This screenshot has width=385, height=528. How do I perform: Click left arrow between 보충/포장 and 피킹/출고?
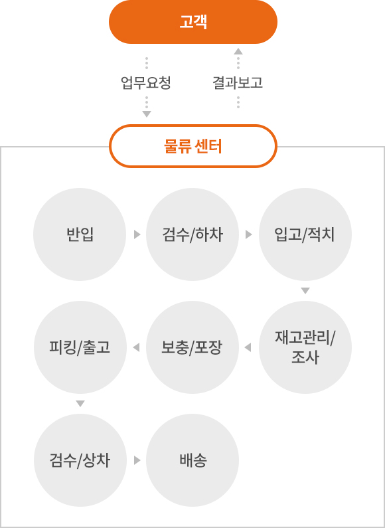[x=136, y=347]
